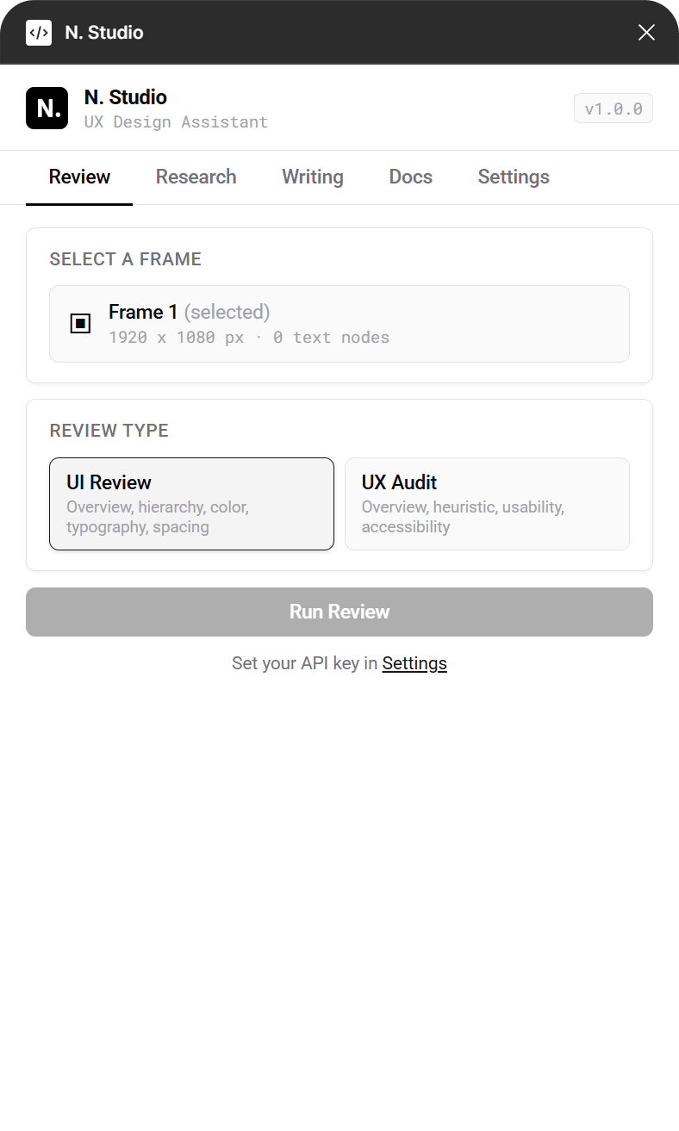Close the N. Studio plugin window
The width and height of the screenshot is (679, 1131).
coord(646,32)
